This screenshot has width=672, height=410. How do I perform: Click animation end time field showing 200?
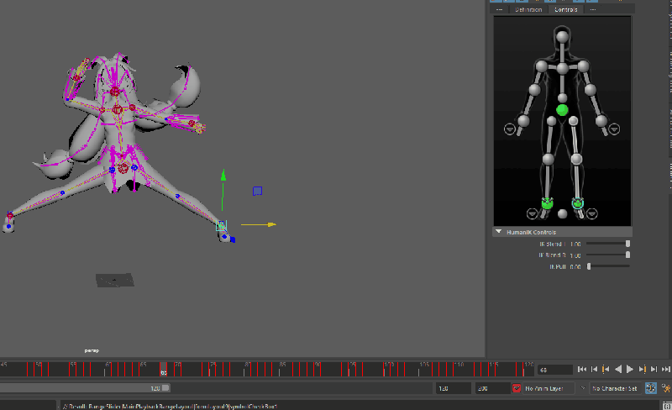pyautogui.click(x=492, y=388)
